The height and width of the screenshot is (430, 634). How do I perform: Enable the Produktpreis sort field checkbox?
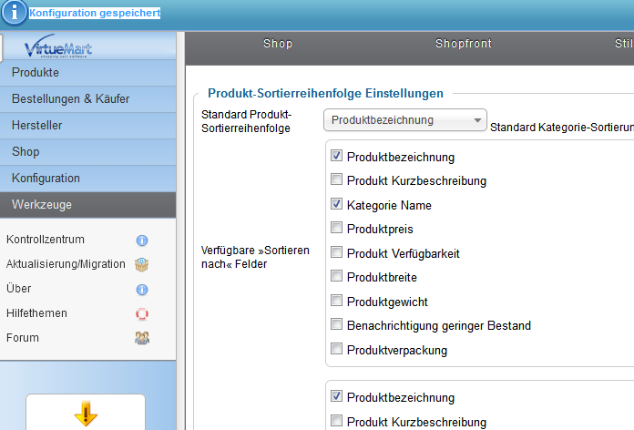click(x=337, y=228)
